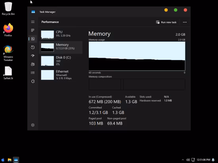Click the yellow minimize window button
The height and width of the screenshot is (163, 218).
pos(166,10)
